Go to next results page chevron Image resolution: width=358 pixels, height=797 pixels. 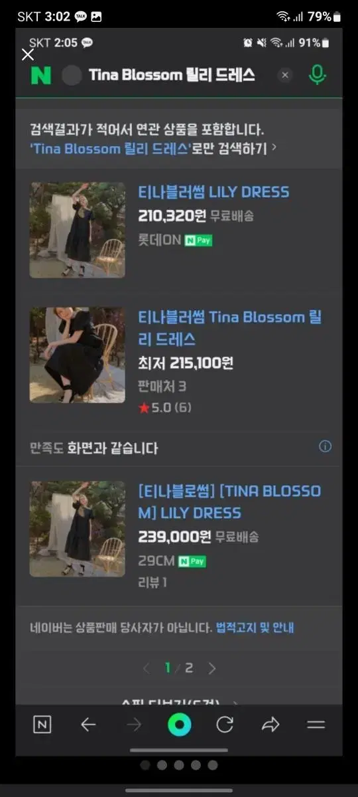[212, 668]
